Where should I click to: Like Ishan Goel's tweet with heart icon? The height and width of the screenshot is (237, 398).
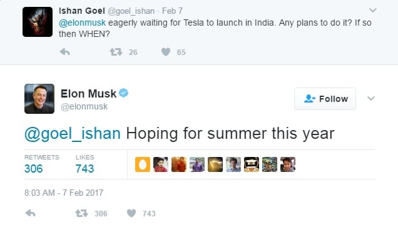166,52
